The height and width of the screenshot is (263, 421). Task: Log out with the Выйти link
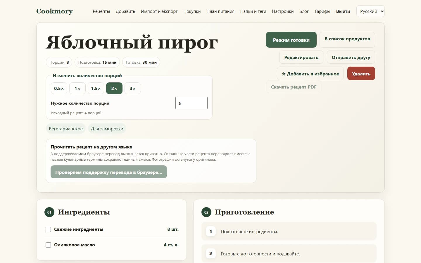click(343, 11)
